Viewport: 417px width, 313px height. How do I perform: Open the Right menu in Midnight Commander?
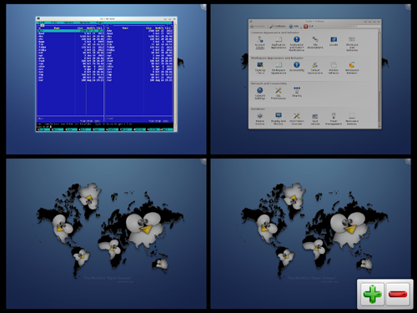pyautogui.click(x=100, y=23)
